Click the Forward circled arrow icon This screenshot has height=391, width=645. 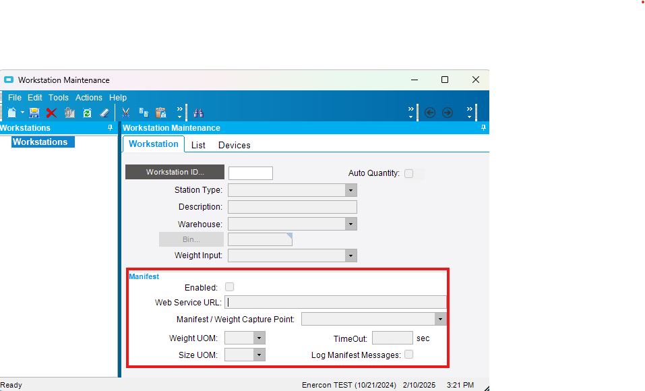(448, 113)
